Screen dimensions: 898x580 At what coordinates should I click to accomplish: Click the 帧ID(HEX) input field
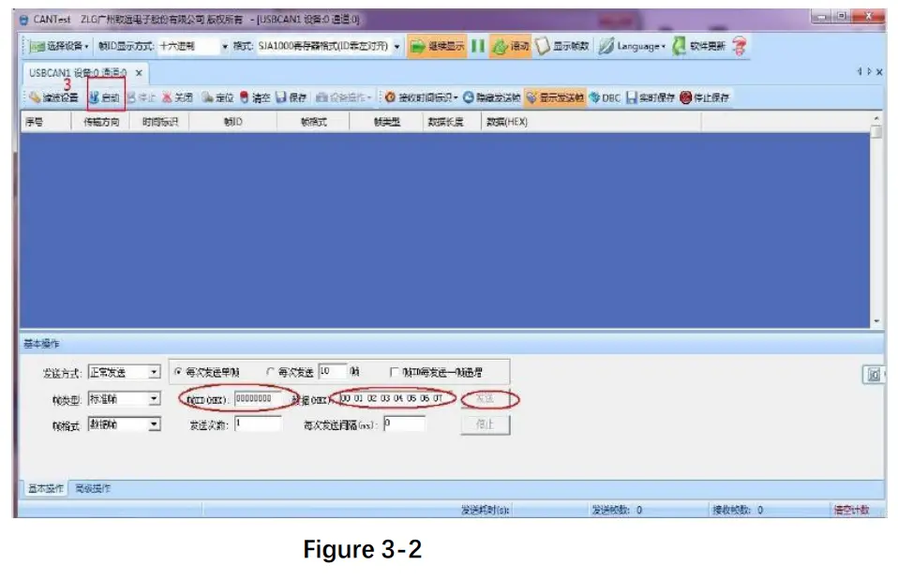[x=259, y=398]
